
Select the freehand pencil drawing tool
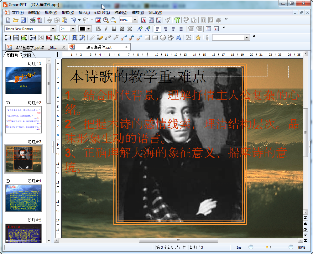[100, 38]
